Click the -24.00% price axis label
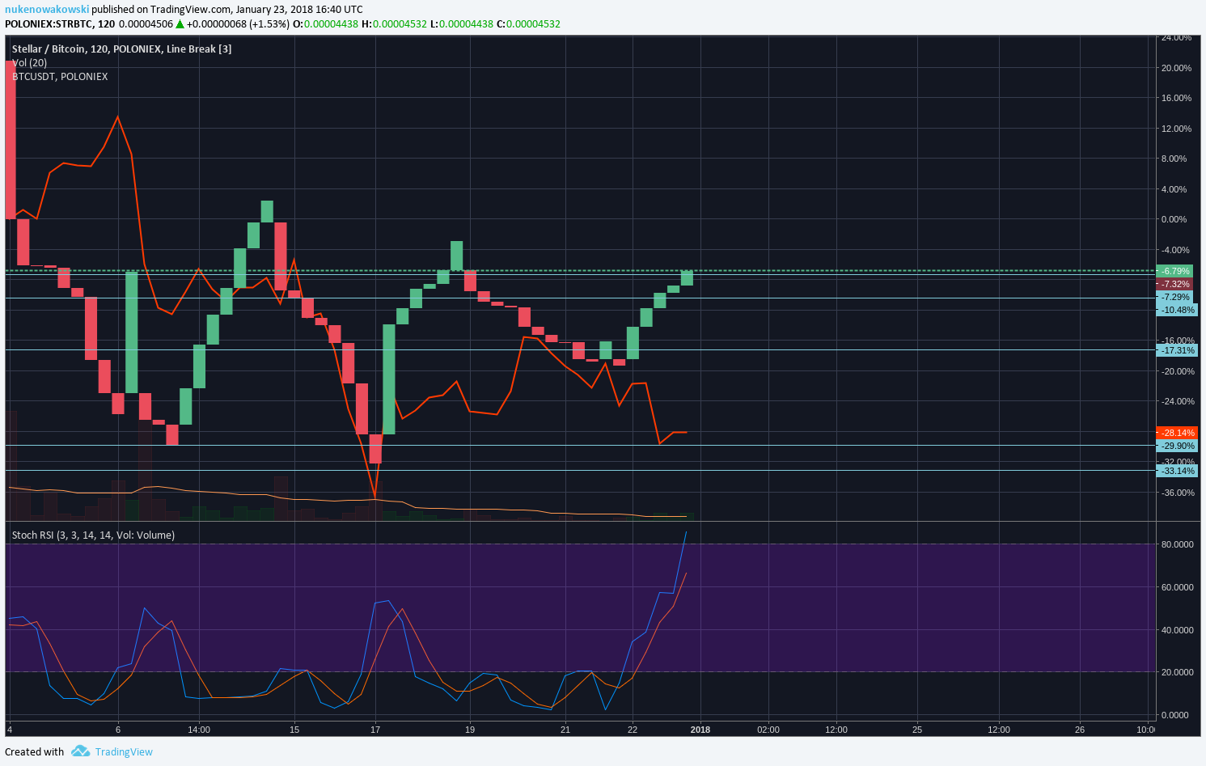This screenshot has height=766, width=1206. [x=1177, y=401]
